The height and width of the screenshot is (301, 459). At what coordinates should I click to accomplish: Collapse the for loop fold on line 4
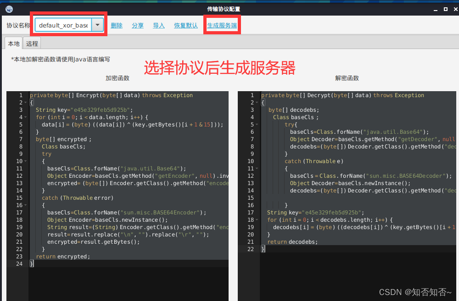click(26, 117)
